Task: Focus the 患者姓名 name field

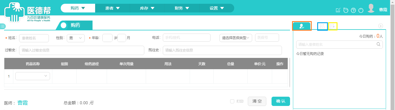Action: click(34, 38)
